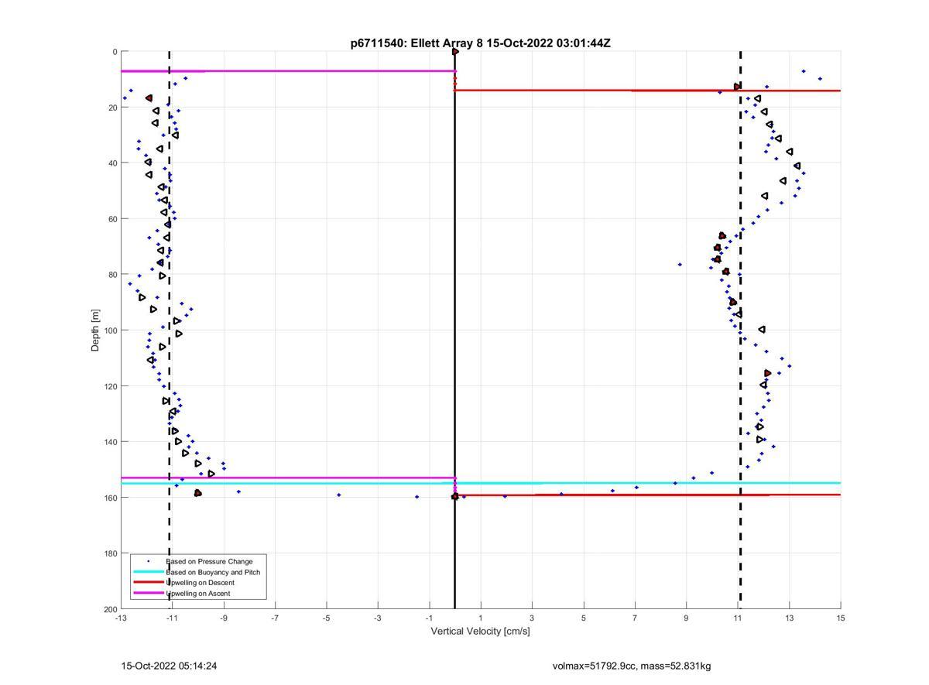Click the x-axis tick label '-7'
Viewport: 929px width, 685px height.
pyautogui.click(x=275, y=618)
